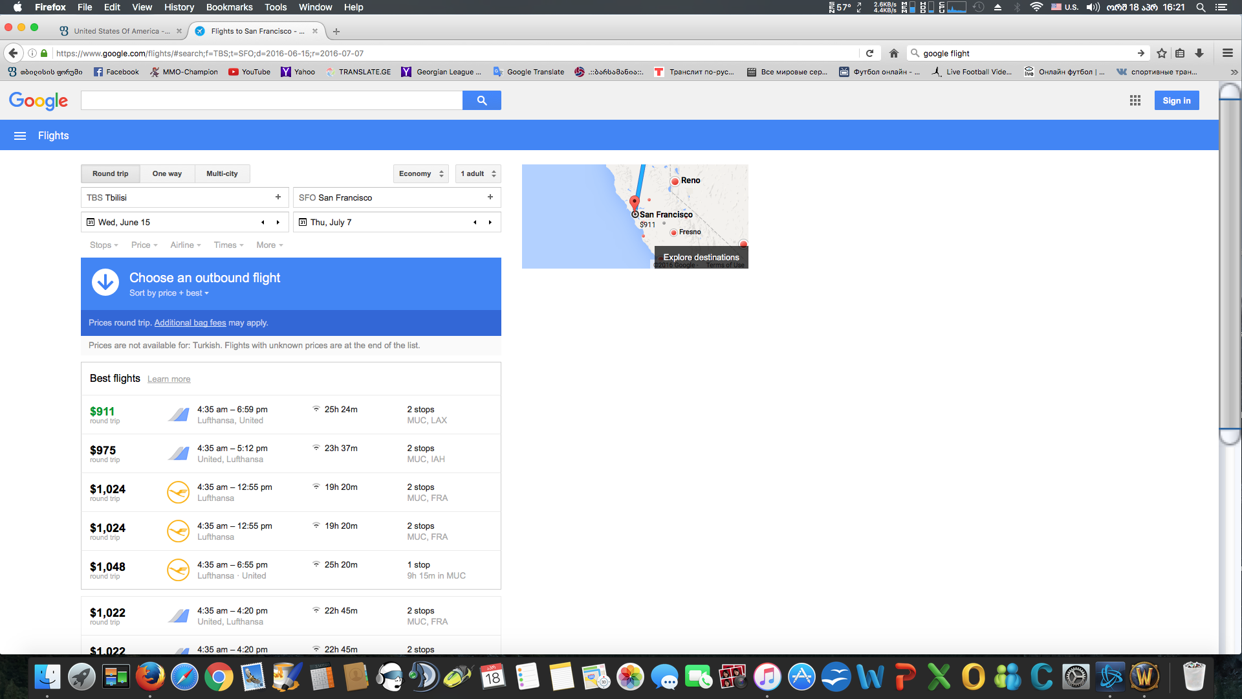This screenshot has height=699, width=1242.
Task: Open Sort by price + best dropdown
Action: tap(169, 293)
